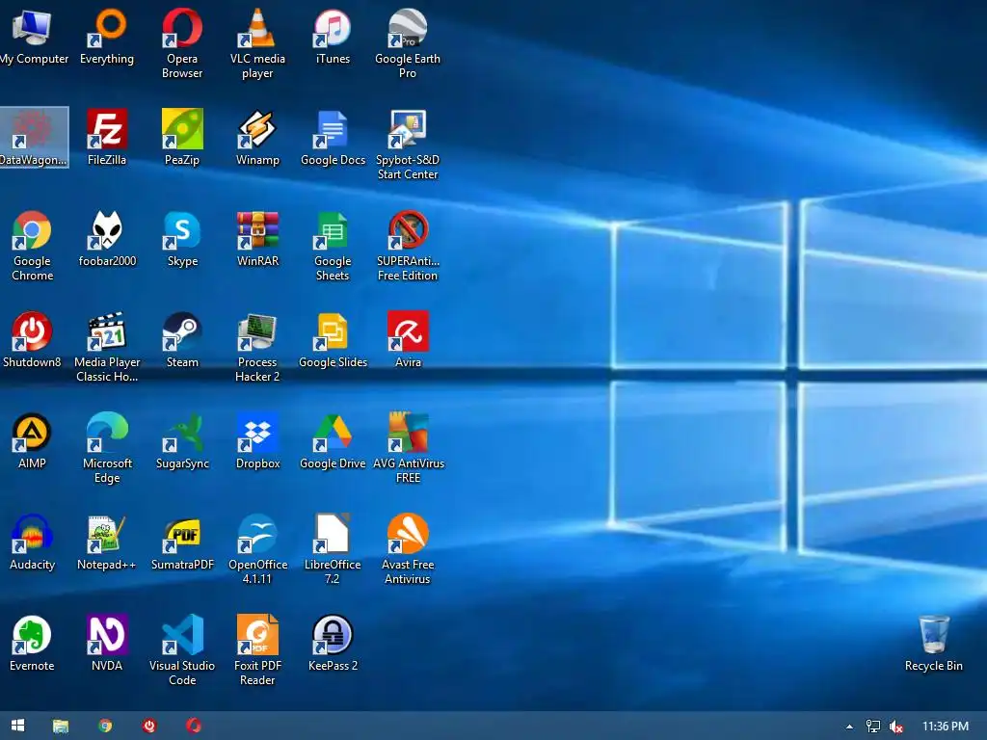Select the Google Sheets shortcut

point(333,246)
